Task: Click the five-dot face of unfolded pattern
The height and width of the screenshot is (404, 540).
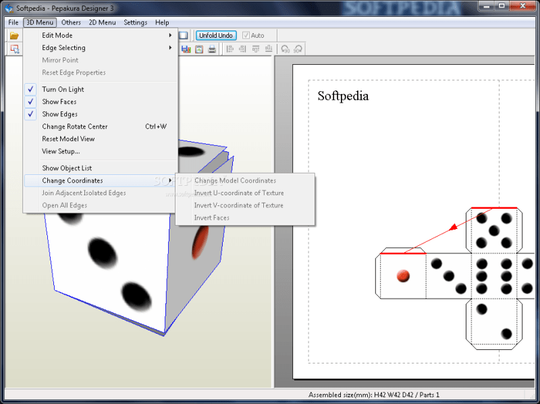Action: pos(494,230)
